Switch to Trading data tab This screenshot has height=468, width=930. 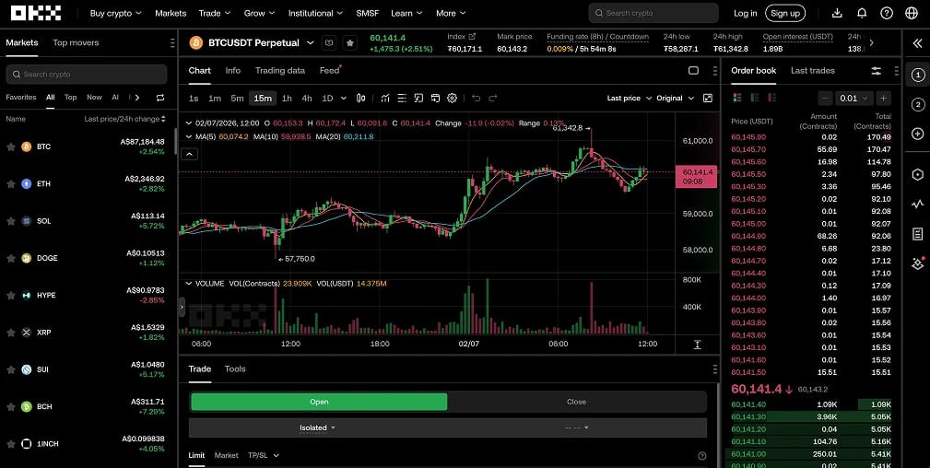(280, 71)
